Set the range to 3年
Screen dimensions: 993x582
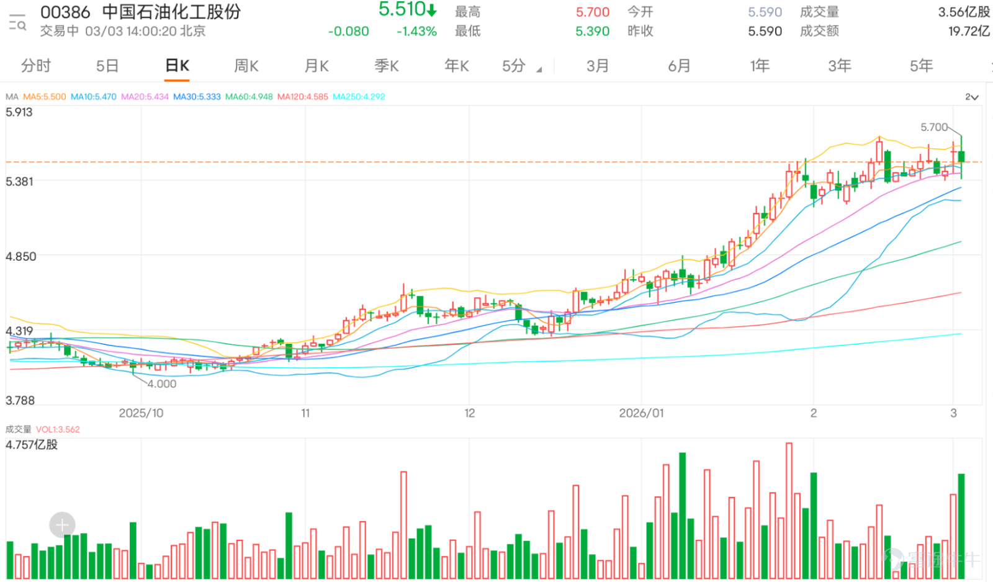[x=840, y=66]
